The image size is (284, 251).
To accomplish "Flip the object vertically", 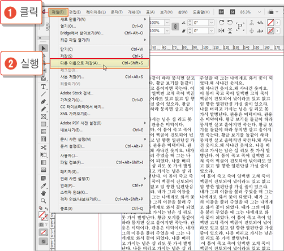I will 230,31.
